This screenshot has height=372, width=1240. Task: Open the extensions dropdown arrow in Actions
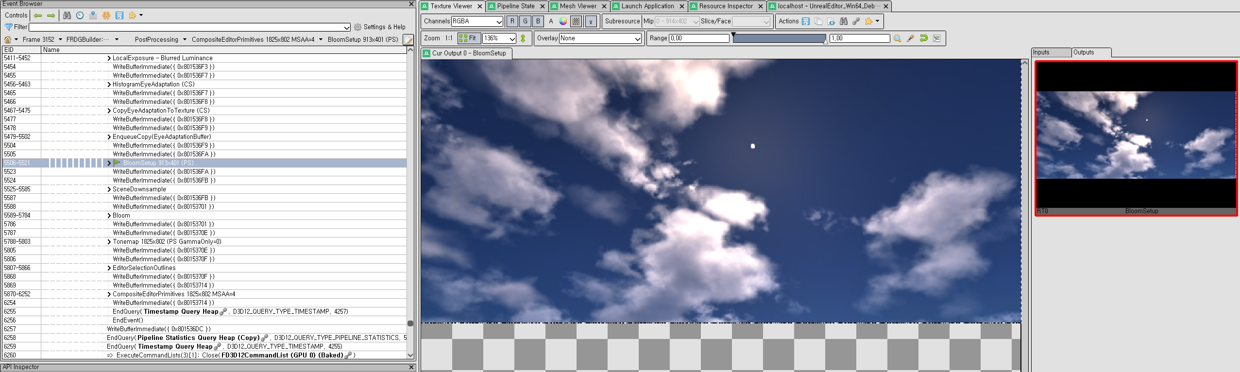pos(877,21)
